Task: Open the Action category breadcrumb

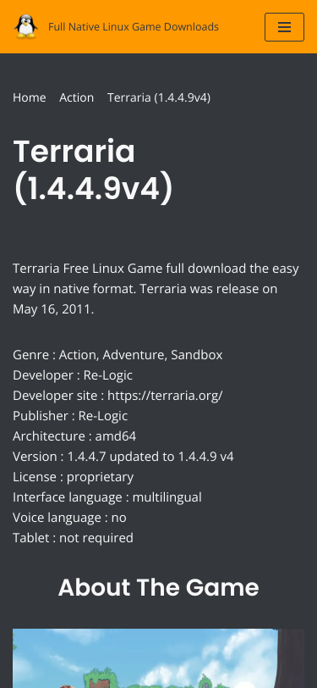Action: click(77, 97)
